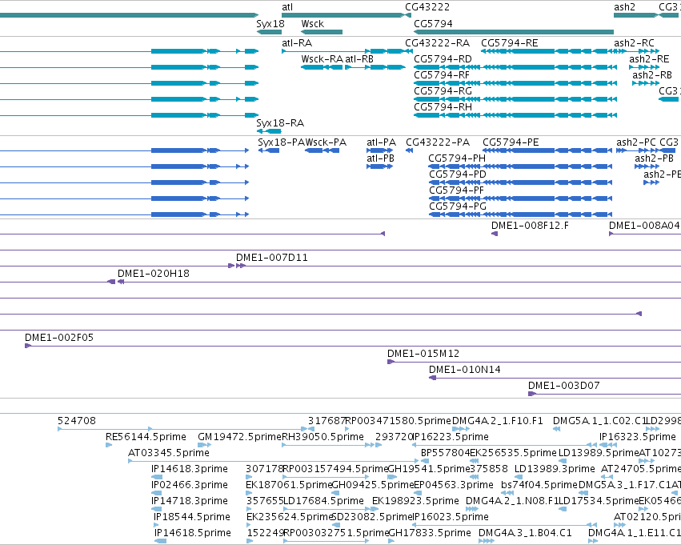681x545 pixels.
Task: Select EST bs74f04.5prime
Action: [539, 485]
